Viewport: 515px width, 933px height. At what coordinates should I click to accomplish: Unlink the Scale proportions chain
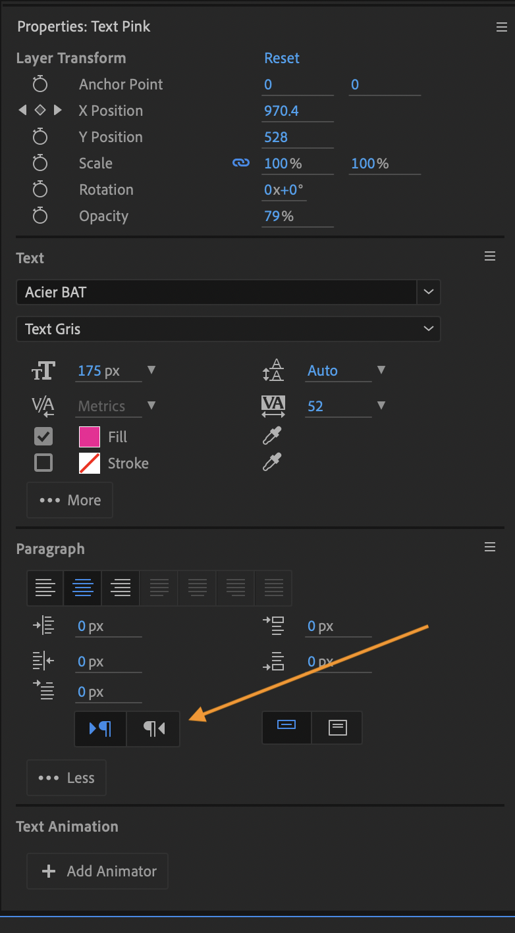[x=241, y=162]
